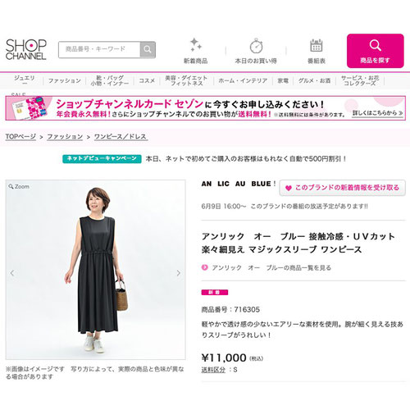Click the gray search magnifier button
410x410 pixels.
point(148,49)
